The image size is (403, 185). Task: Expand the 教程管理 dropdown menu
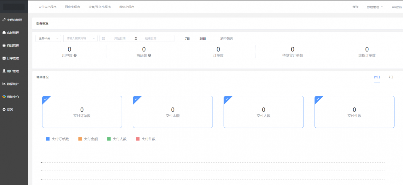coord(375,7)
